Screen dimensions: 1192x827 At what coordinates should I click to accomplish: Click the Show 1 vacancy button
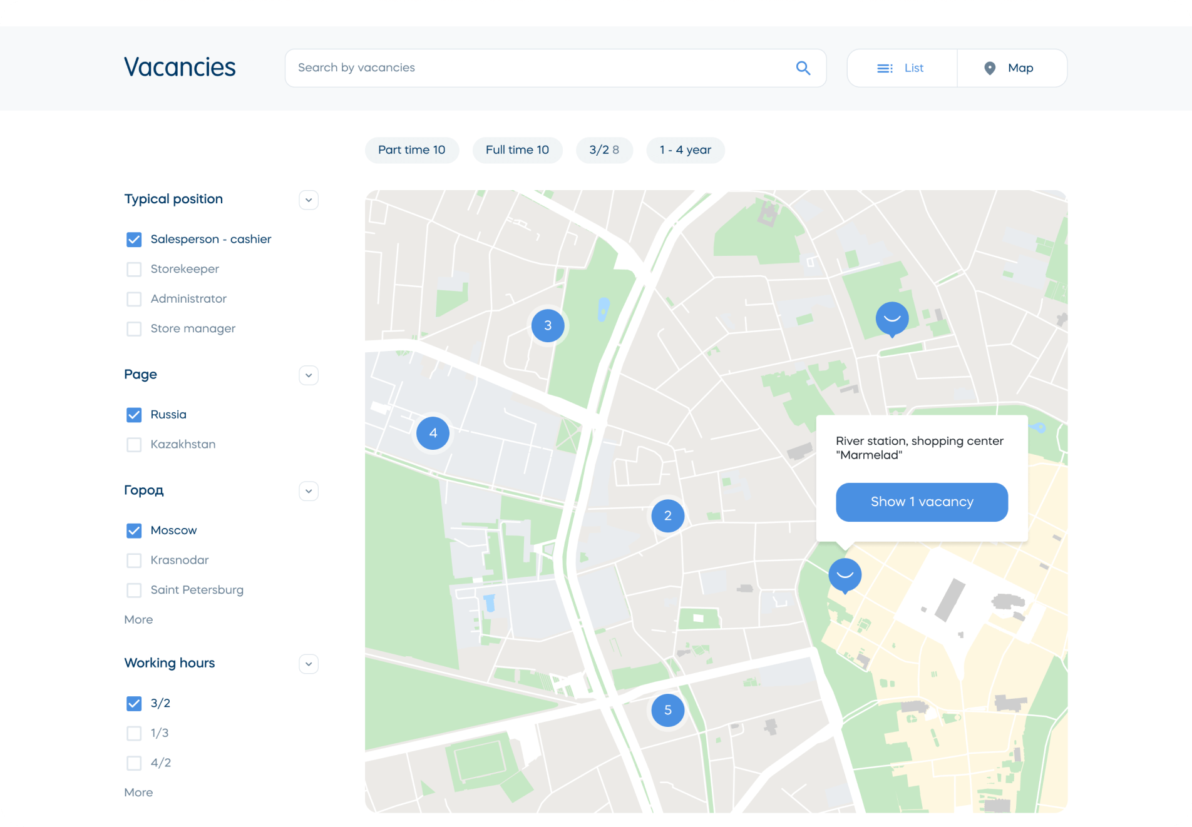[922, 502]
